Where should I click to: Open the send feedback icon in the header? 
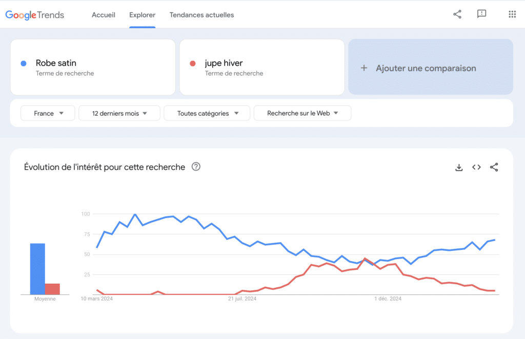click(x=481, y=14)
